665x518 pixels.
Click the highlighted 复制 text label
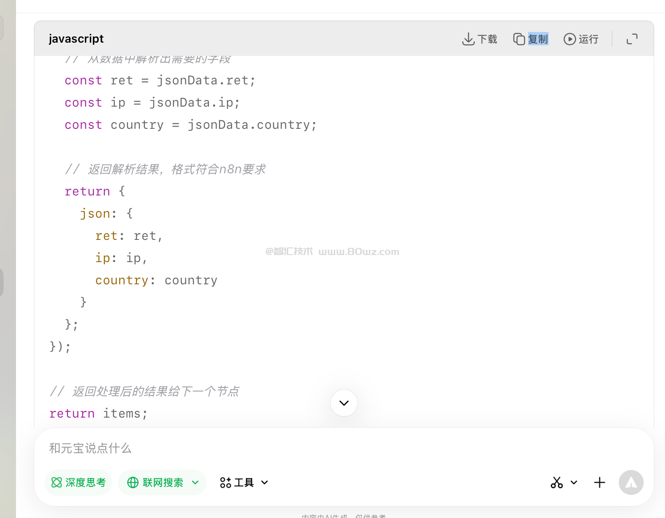[x=538, y=39]
